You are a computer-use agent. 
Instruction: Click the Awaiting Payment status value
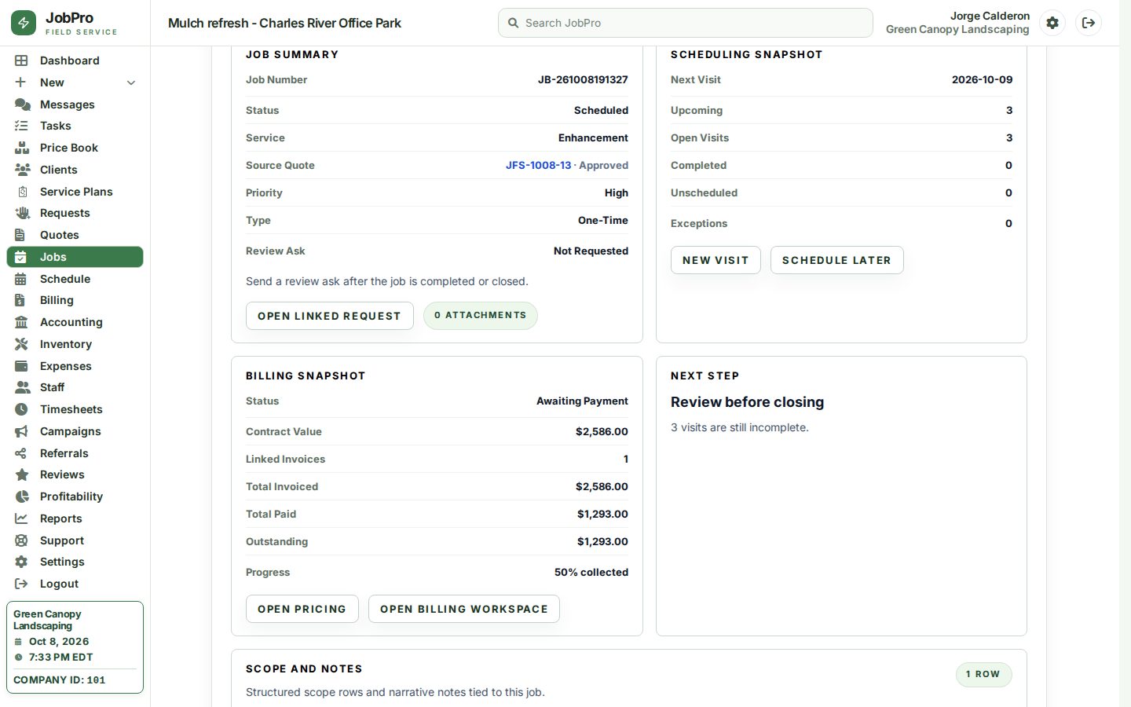[582, 401]
